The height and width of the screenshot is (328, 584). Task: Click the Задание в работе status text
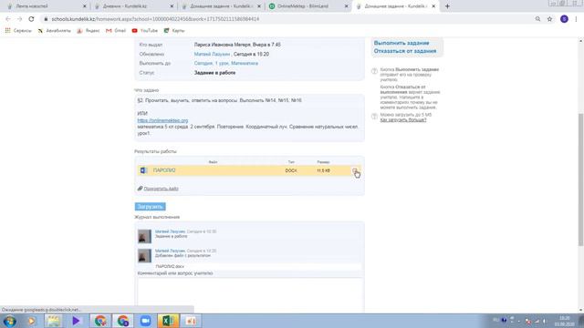click(214, 73)
